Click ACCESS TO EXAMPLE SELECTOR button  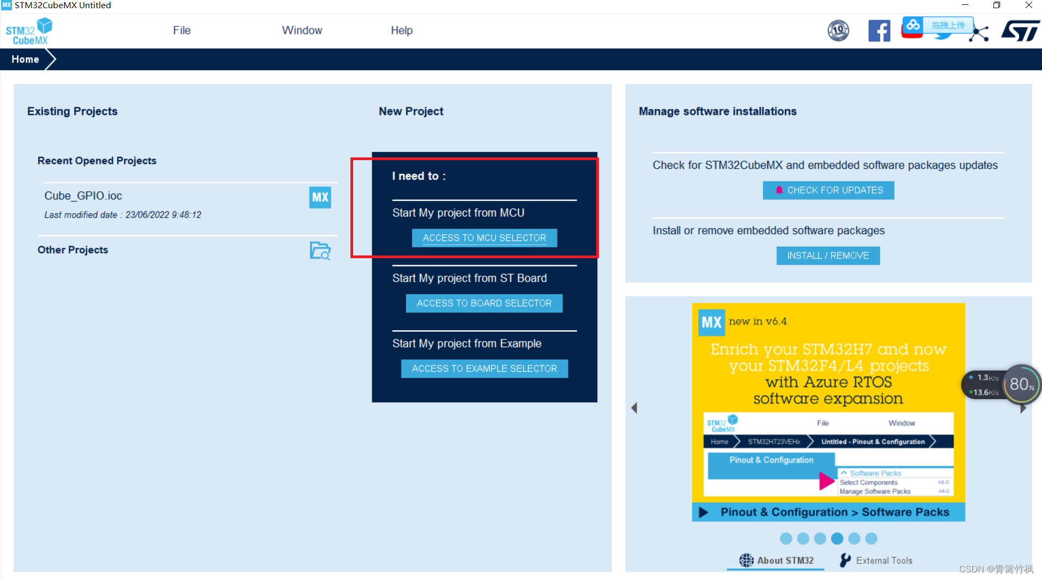(484, 369)
